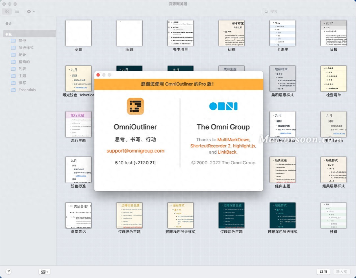Click the 取消 button

point(323,272)
